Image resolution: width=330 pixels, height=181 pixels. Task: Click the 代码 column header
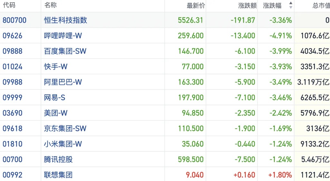(9, 5)
